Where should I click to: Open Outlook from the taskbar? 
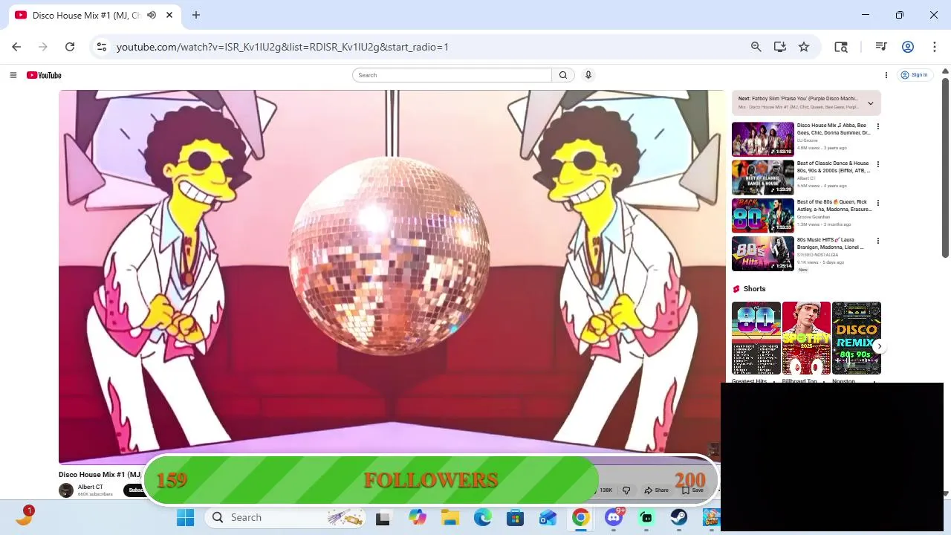pyautogui.click(x=548, y=518)
